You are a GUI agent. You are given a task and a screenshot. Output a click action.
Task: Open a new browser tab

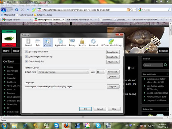pyautogui.click(x=166, y=19)
